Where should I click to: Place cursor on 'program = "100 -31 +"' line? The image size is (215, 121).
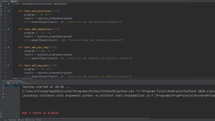[x=40, y=51]
